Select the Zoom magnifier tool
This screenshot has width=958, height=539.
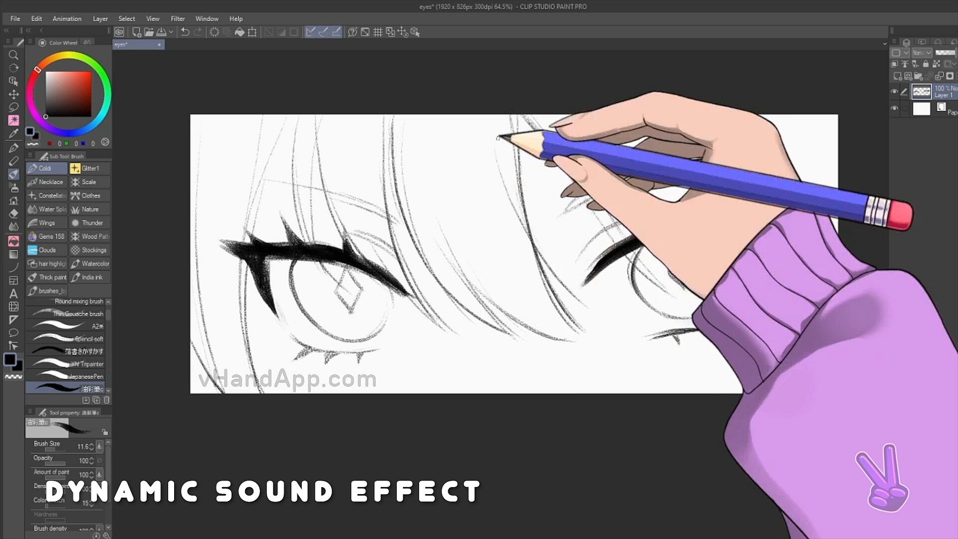(13, 55)
